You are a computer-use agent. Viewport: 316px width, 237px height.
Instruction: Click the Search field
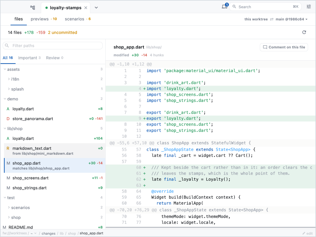point(265,7)
